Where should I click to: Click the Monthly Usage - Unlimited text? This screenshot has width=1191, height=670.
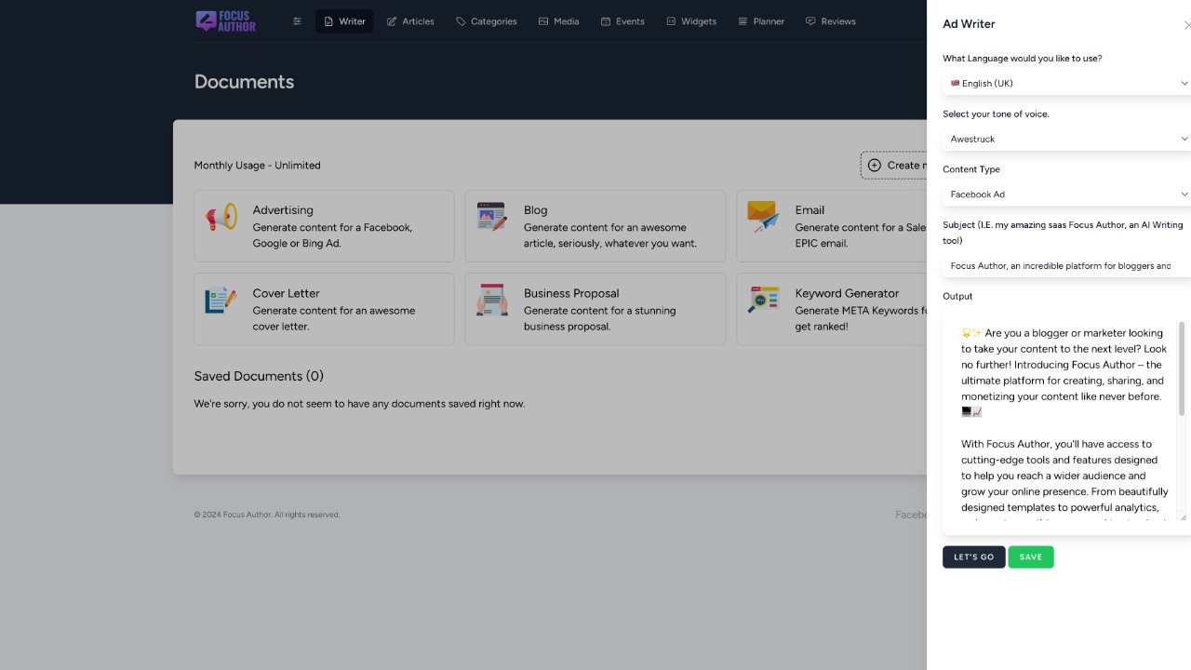tap(257, 166)
